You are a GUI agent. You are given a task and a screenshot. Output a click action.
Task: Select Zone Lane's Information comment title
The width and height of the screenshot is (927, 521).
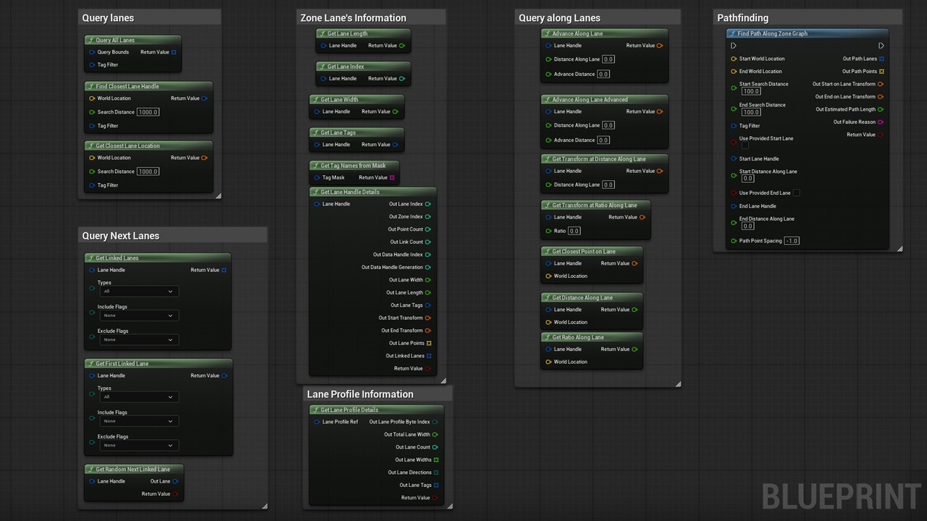click(353, 18)
